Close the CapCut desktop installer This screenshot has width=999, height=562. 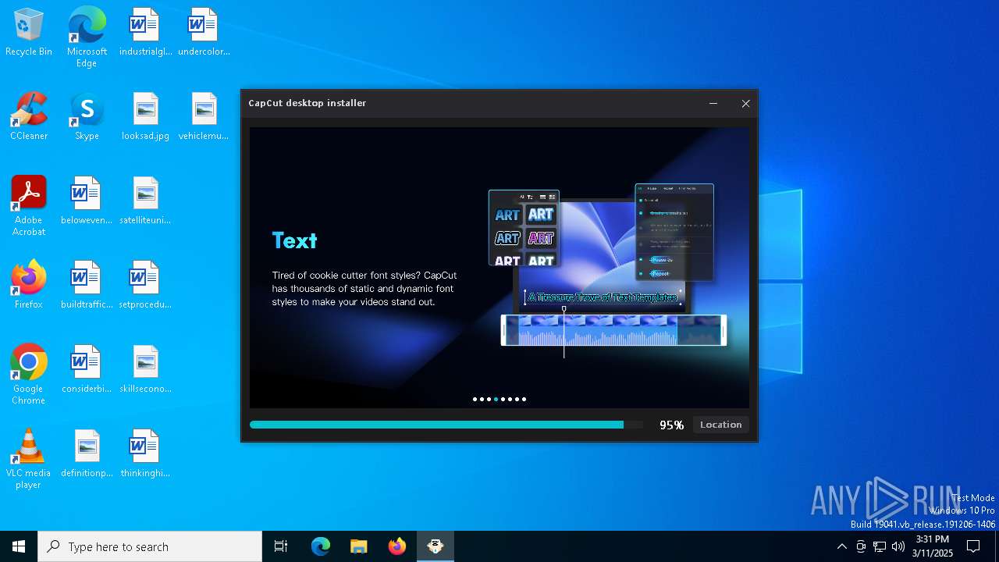(x=745, y=103)
